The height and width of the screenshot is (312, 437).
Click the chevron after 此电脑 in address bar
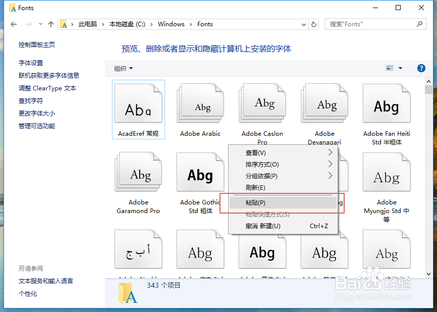(x=103, y=25)
